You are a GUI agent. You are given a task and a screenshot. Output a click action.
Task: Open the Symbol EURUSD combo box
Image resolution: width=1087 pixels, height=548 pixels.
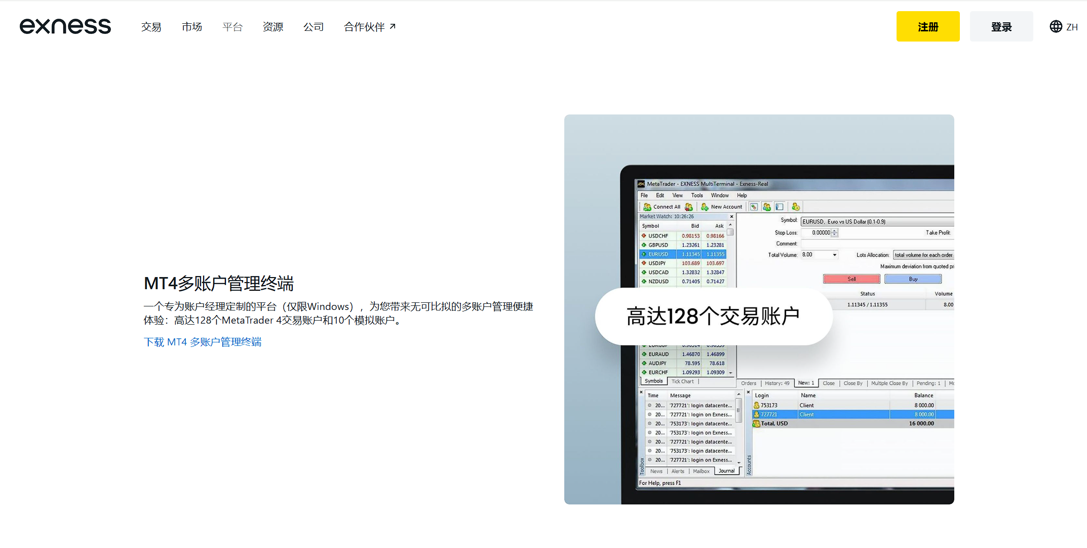coord(877,222)
